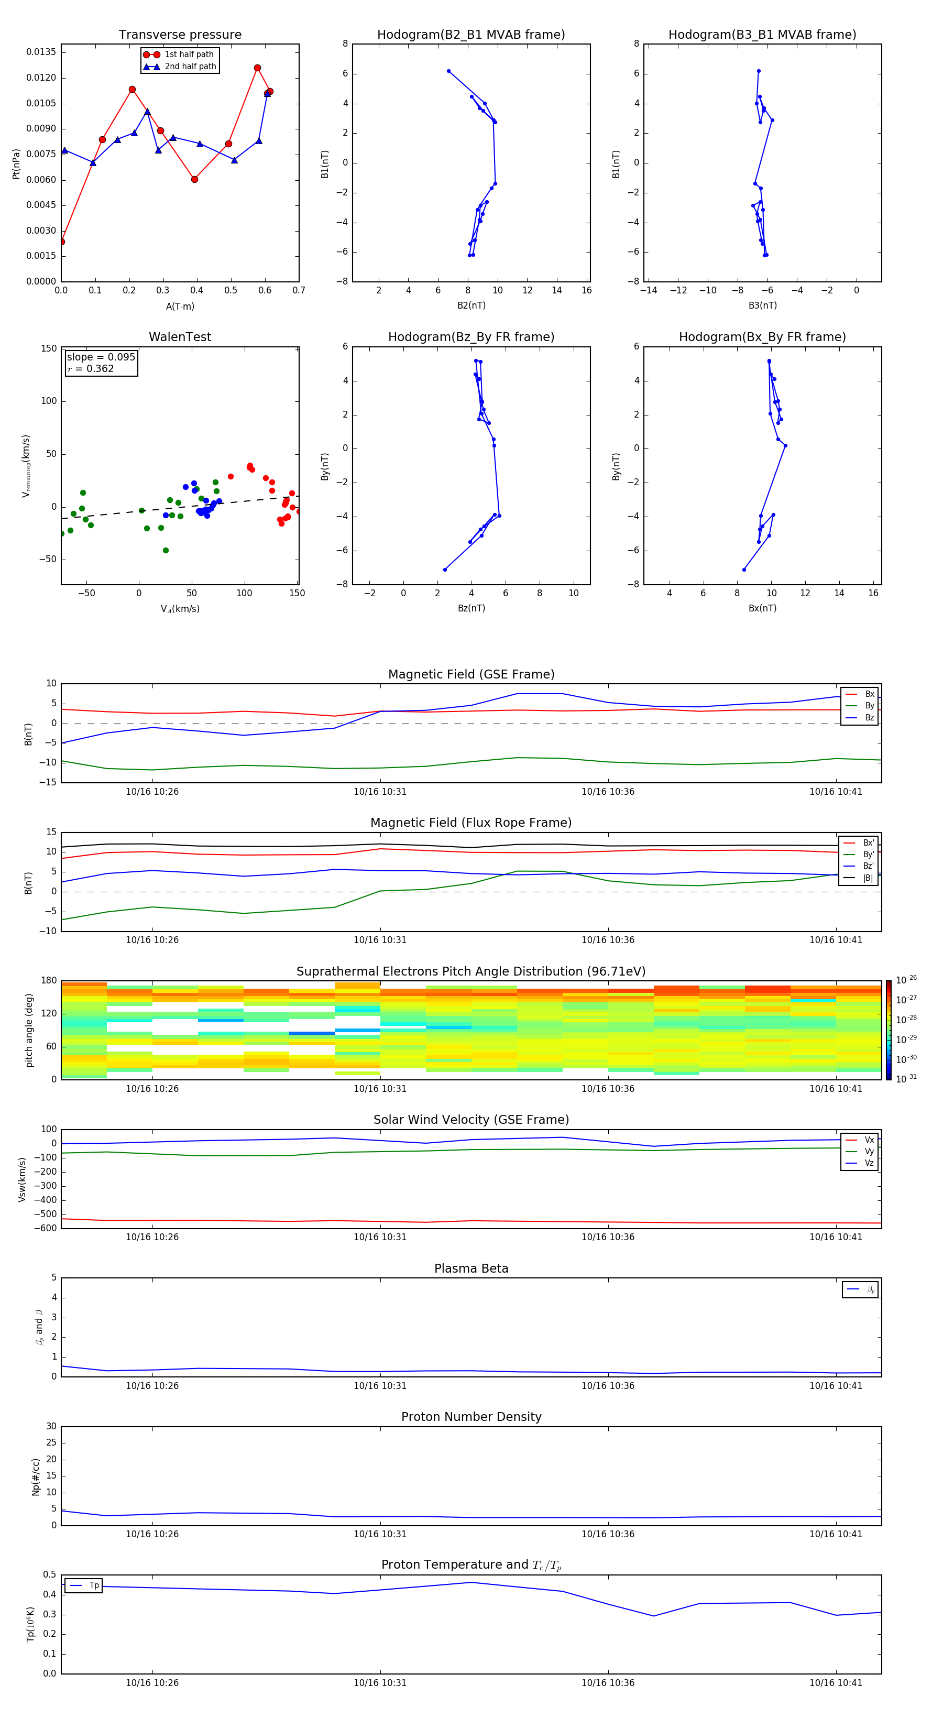
Task: Click the 'Hodogram(Bz_By FR frame)' title
Action: click(471, 337)
